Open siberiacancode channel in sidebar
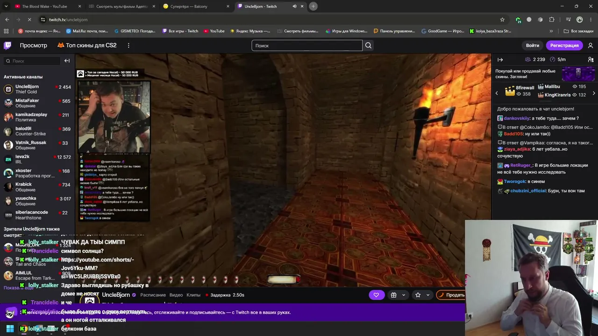The width and height of the screenshot is (598, 336). [x=37, y=215]
